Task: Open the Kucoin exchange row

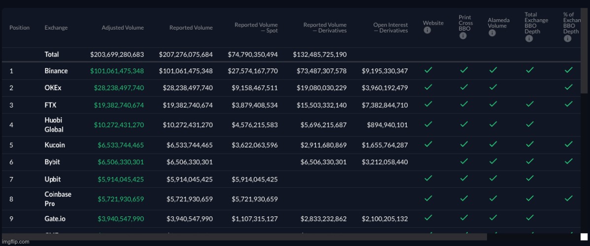Action: click(x=291, y=145)
